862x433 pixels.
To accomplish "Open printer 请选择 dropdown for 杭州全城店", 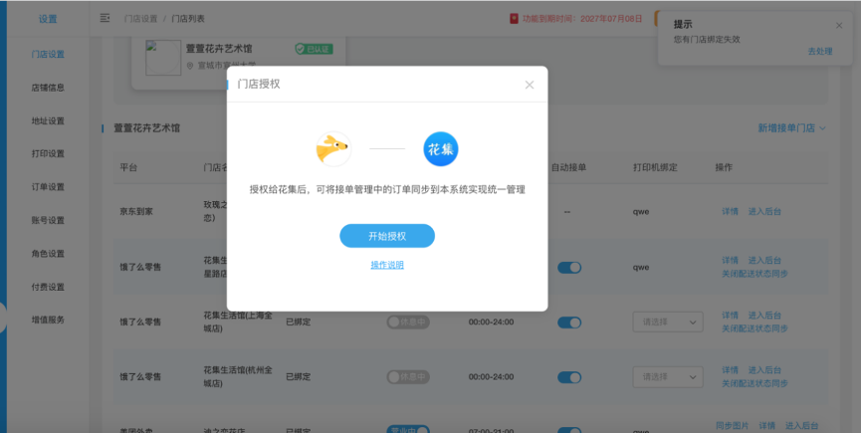I will (667, 377).
